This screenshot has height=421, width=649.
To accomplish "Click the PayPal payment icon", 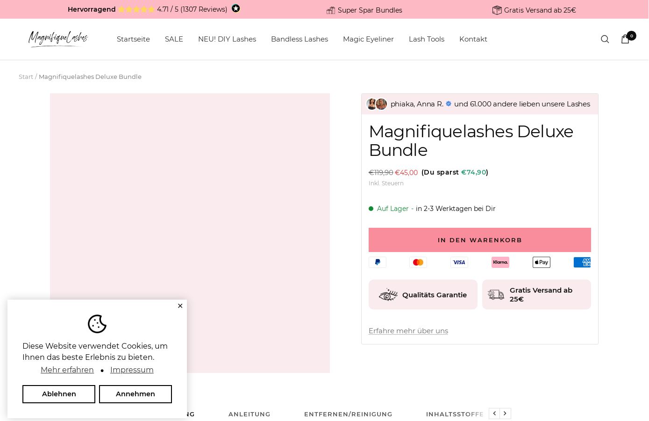I will coord(378,262).
